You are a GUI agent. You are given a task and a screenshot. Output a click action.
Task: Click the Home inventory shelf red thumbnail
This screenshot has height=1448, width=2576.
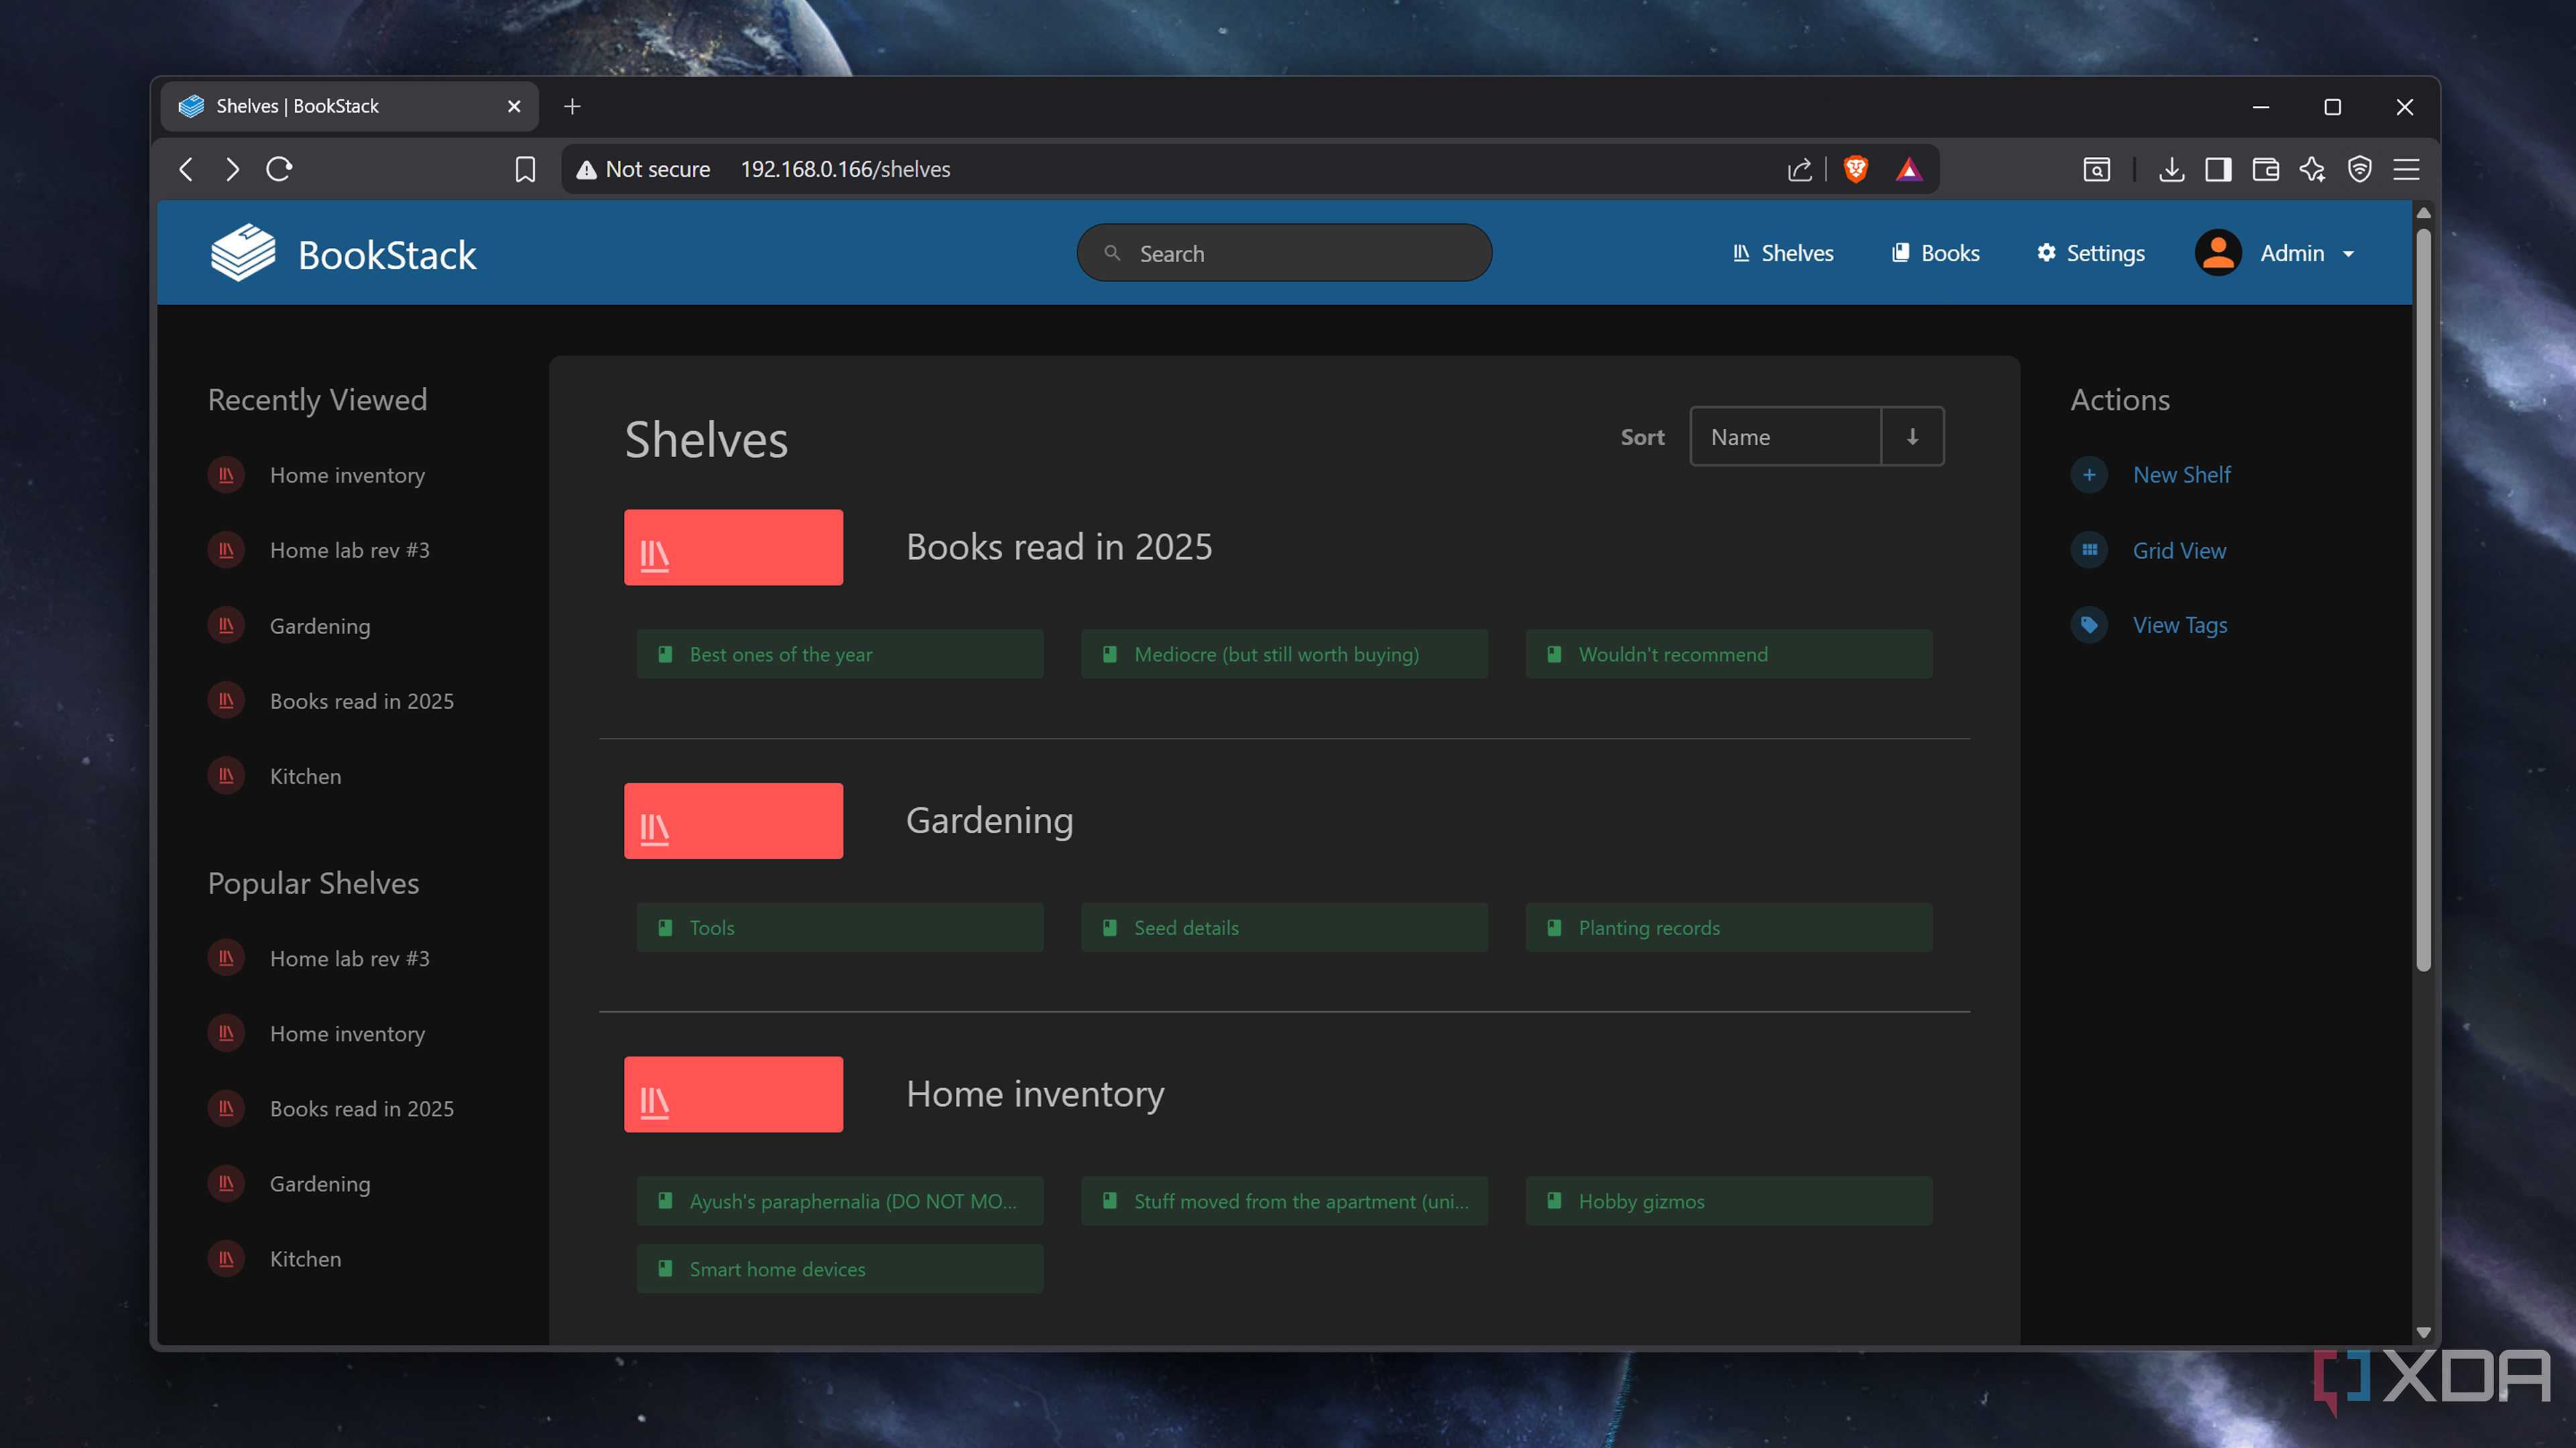[x=733, y=1094]
